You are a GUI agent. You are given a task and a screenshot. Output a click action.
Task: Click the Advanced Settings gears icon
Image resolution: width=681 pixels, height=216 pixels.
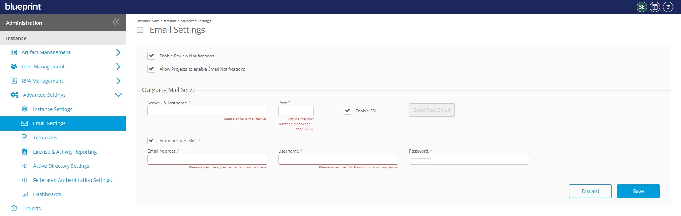point(15,95)
